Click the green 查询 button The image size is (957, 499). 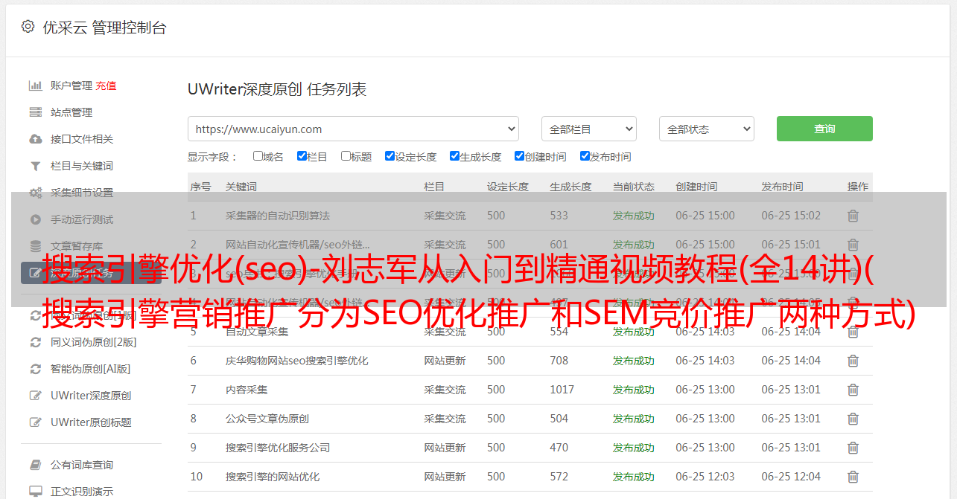coord(824,129)
